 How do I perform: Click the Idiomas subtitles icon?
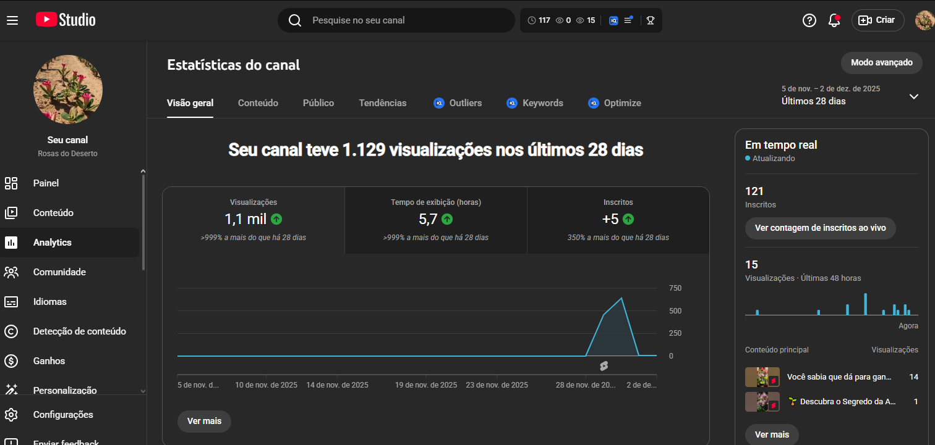click(11, 302)
